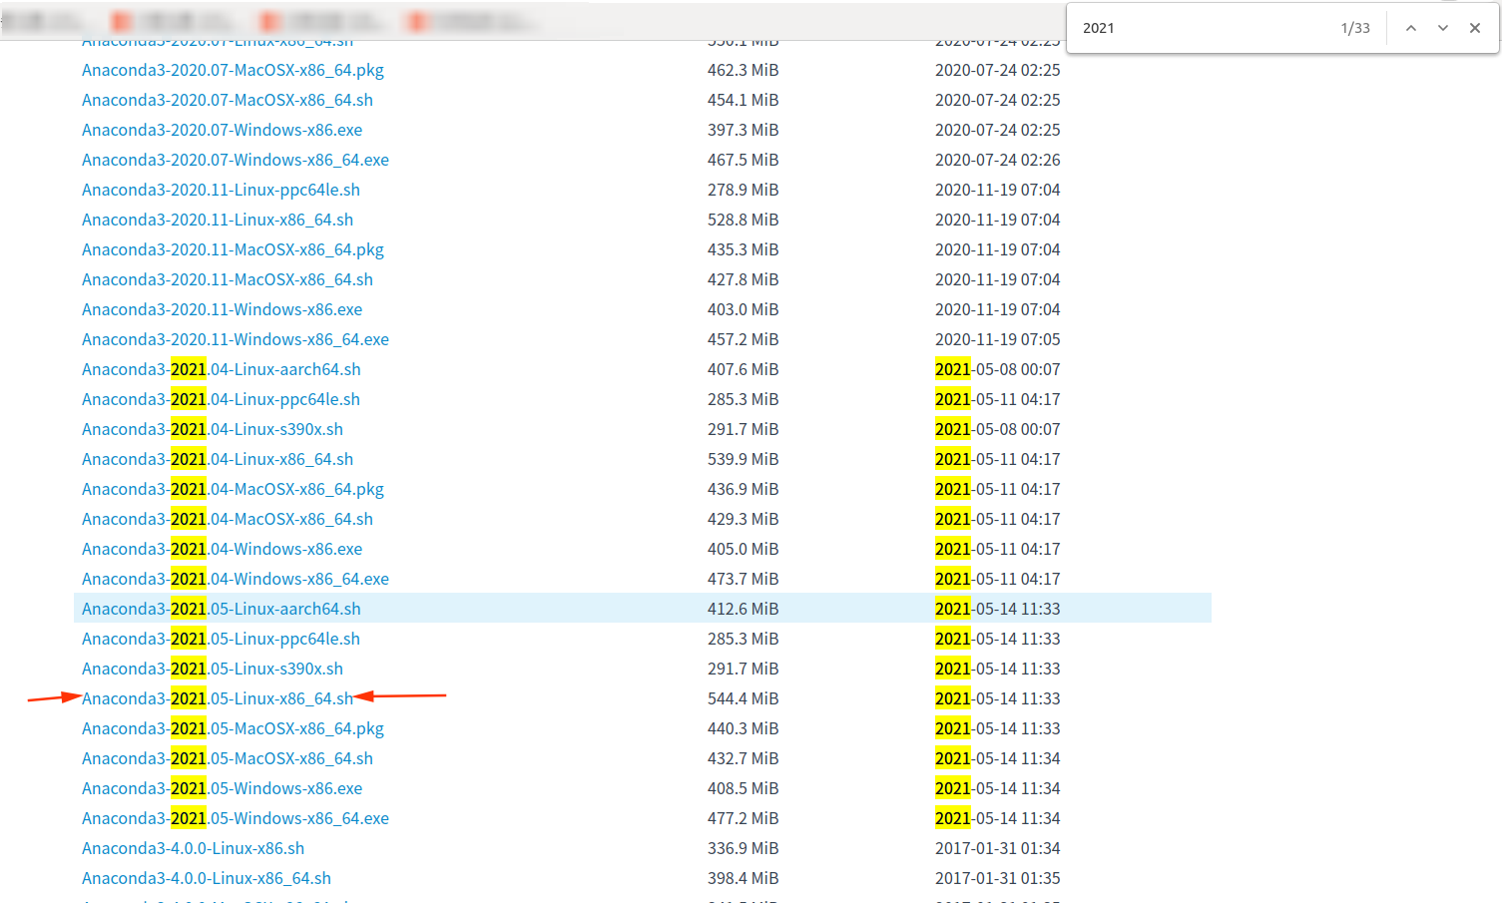The width and height of the screenshot is (1502, 903).
Task: Select the 407.6 MiB size cell
Action: pos(743,369)
